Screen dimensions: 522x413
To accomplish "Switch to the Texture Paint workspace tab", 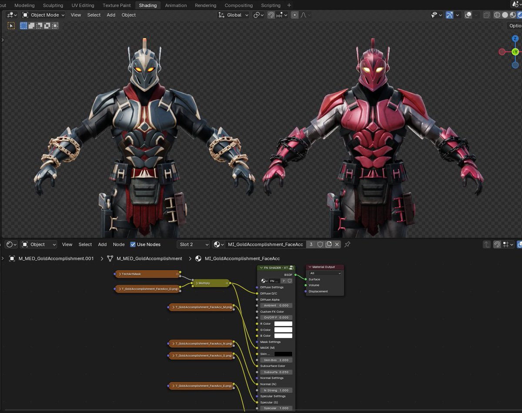I will tap(117, 5).
